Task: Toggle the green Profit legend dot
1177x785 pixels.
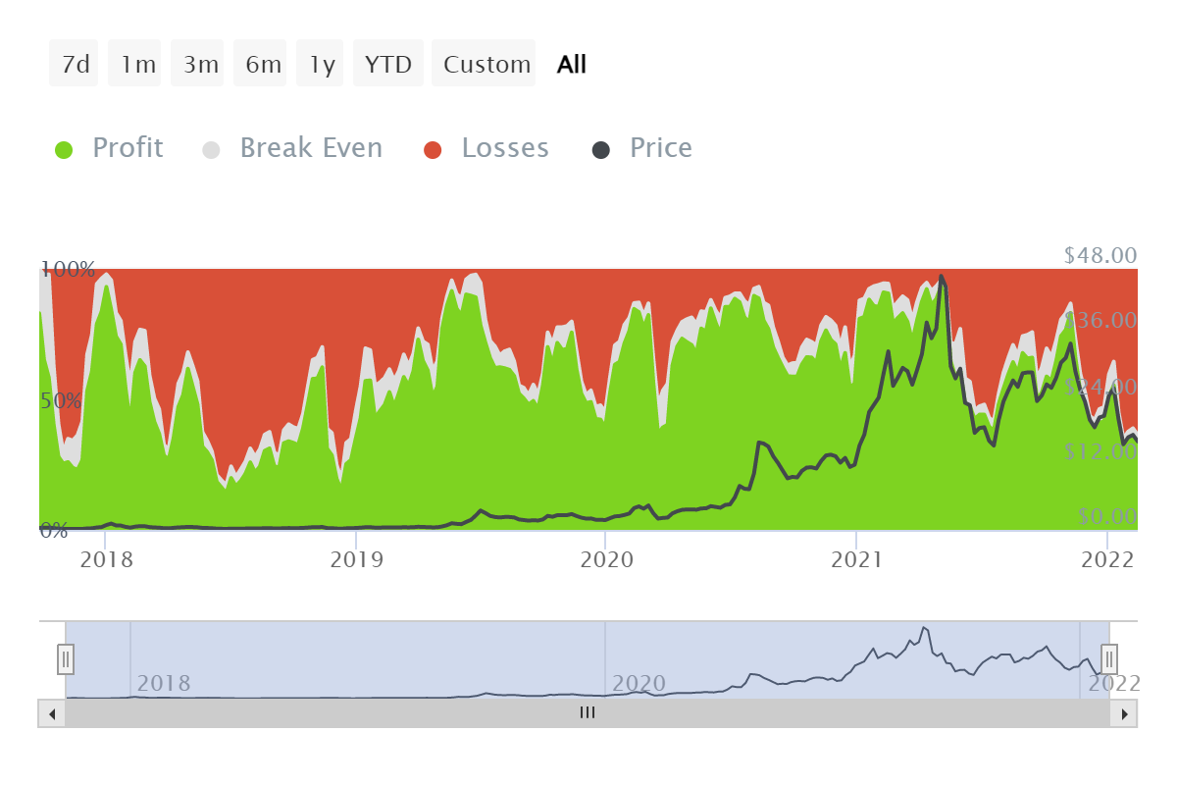Action: pos(65,149)
